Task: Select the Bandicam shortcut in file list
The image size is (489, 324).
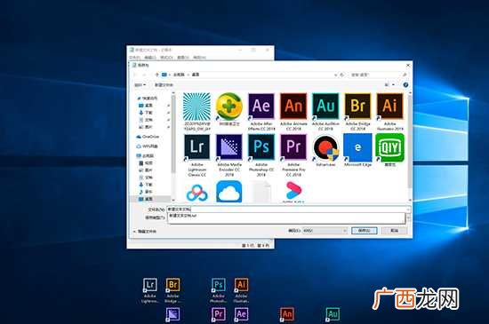Action: (x=325, y=151)
